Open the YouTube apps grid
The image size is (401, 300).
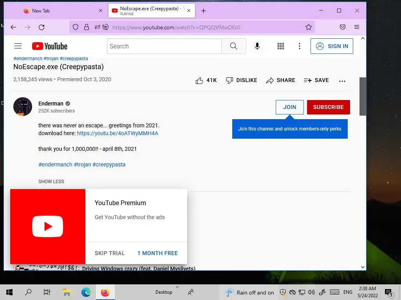(x=280, y=46)
